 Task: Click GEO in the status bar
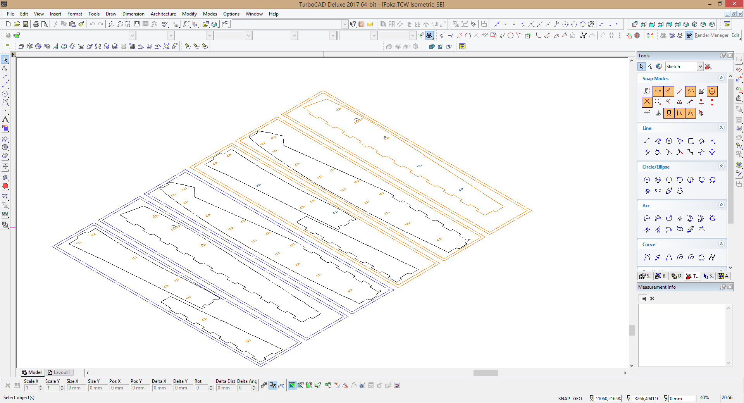pyautogui.click(x=577, y=398)
